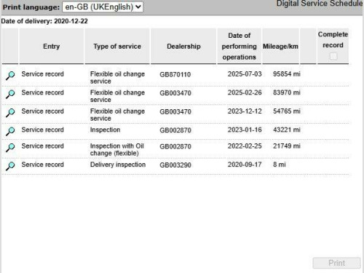Select the Delivery inspection service type text
The image size is (364, 273).
point(118,165)
